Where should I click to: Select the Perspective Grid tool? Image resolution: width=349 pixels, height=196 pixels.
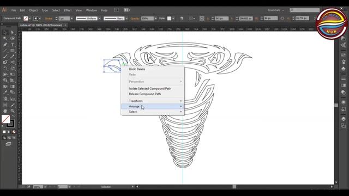pyautogui.click(x=13, y=81)
